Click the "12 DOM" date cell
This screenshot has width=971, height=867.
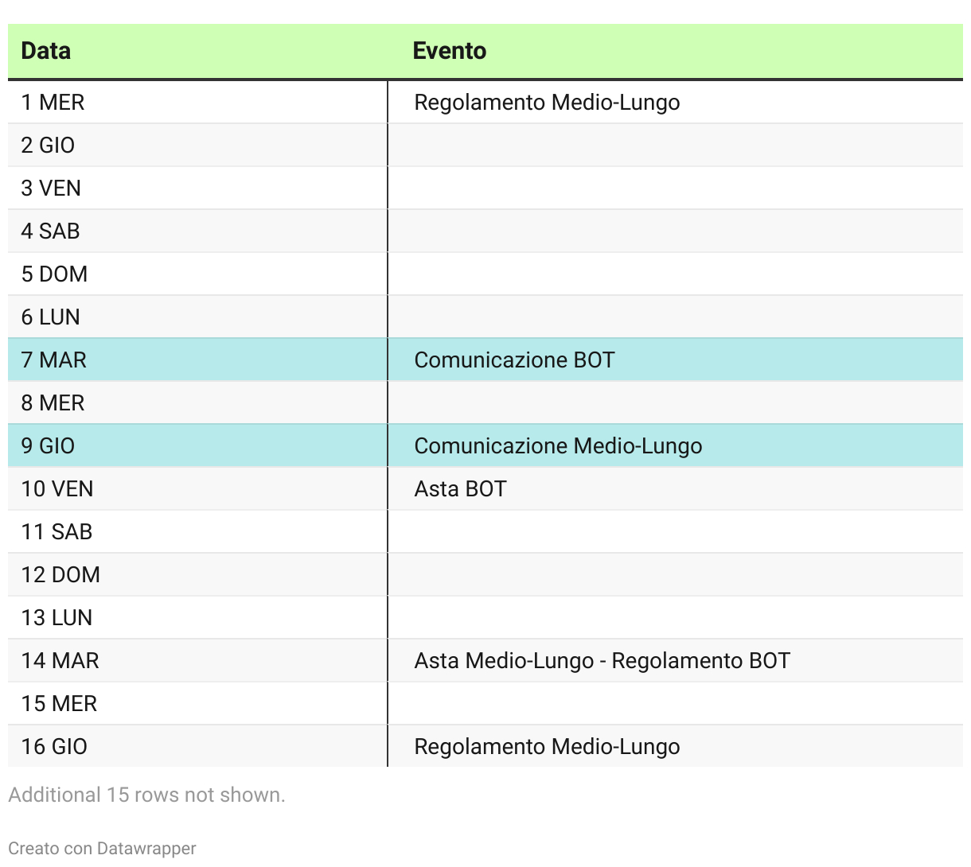[x=61, y=575]
